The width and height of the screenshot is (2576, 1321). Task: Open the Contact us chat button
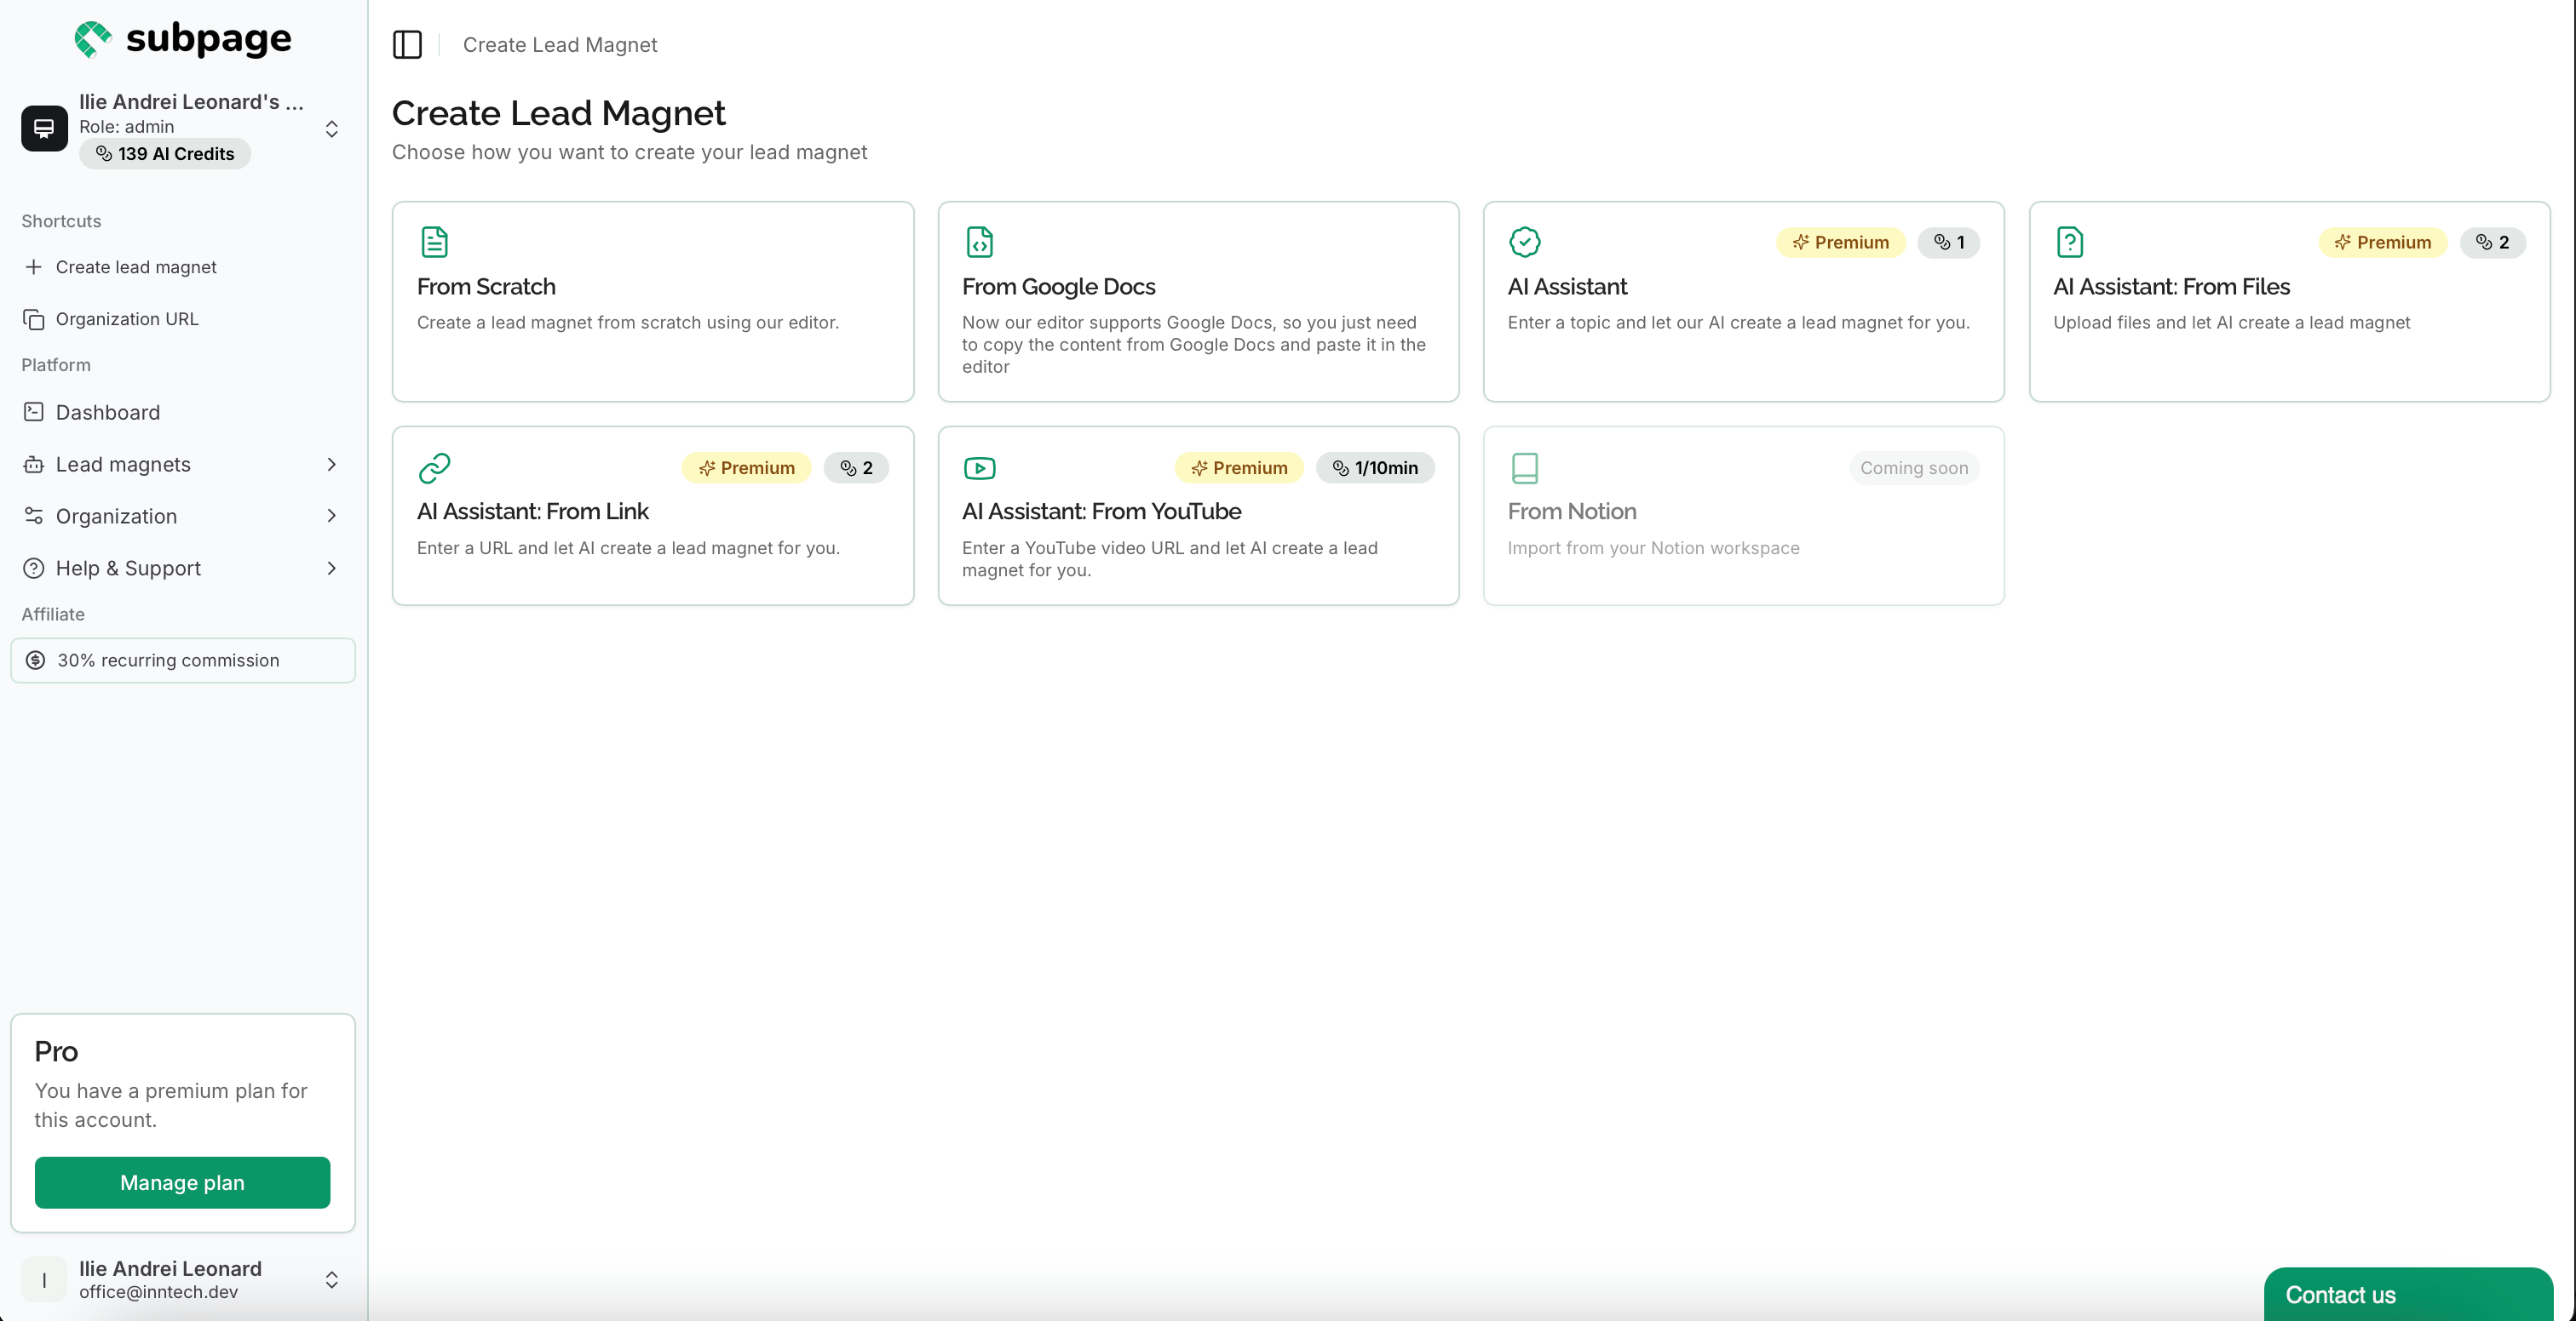pyautogui.click(x=2408, y=1294)
